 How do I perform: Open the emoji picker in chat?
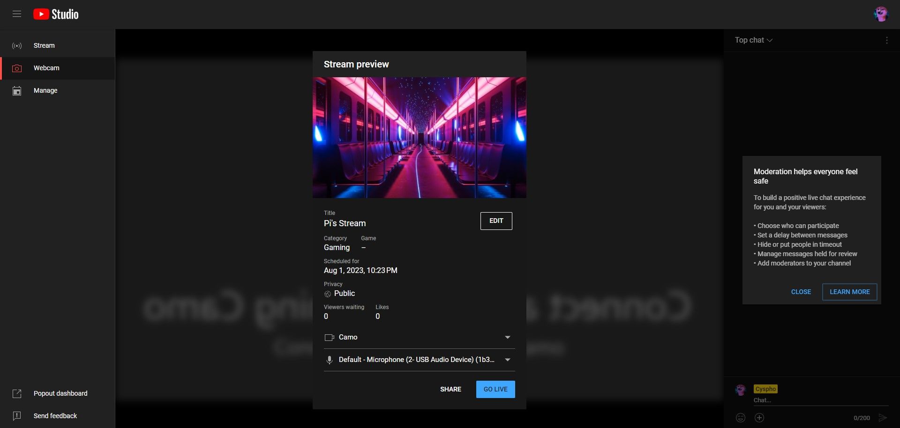tap(741, 418)
